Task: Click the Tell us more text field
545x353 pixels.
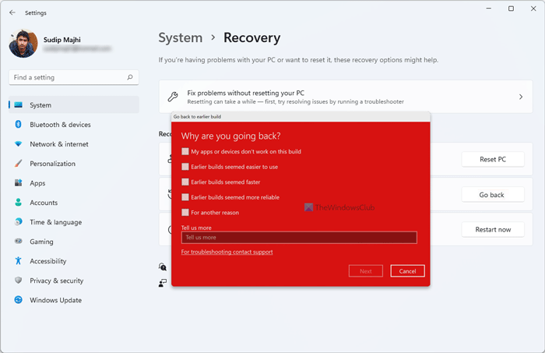Action: [x=299, y=237]
